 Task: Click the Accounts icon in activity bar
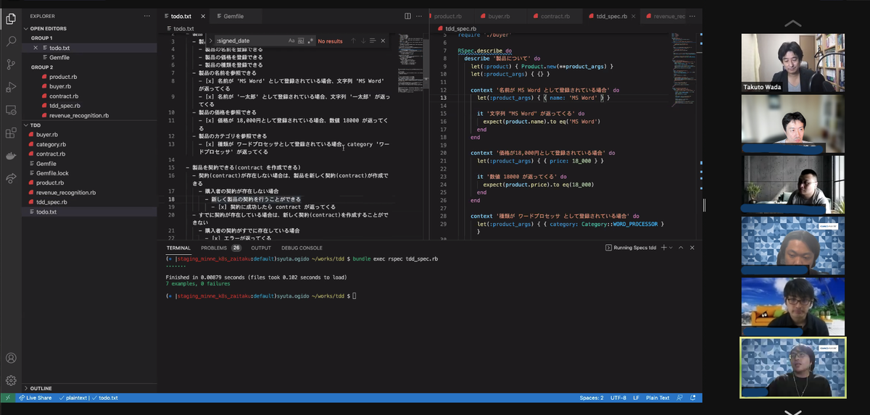(x=11, y=358)
